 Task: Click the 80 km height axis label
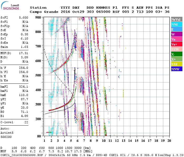[x=39, y=136]
